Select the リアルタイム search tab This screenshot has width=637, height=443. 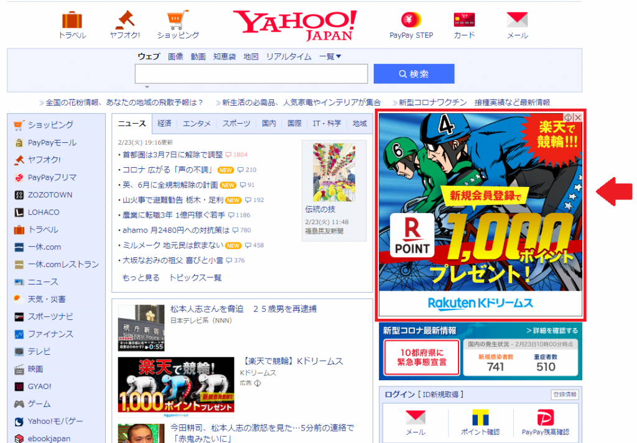tap(289, 57)
